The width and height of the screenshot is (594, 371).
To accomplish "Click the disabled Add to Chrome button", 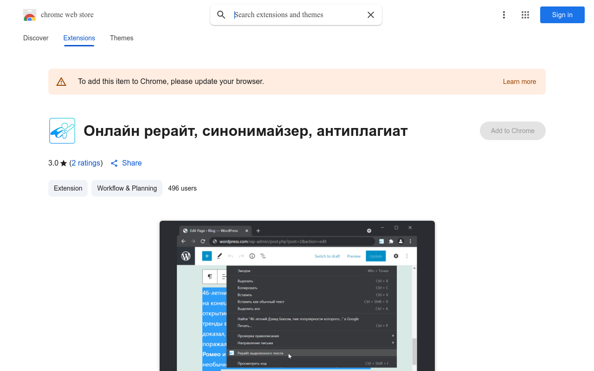I will [513, 131].
